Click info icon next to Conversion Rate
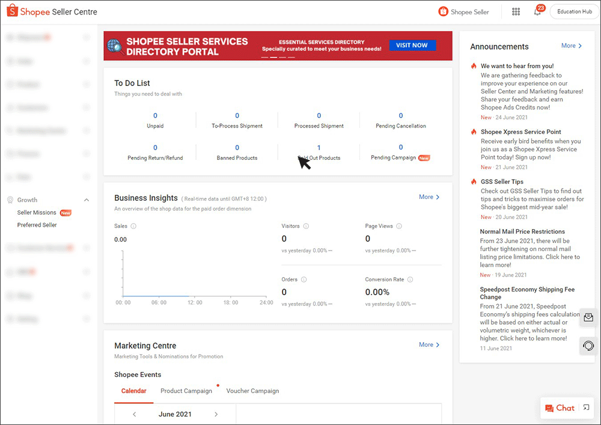 tap(410, 280)
